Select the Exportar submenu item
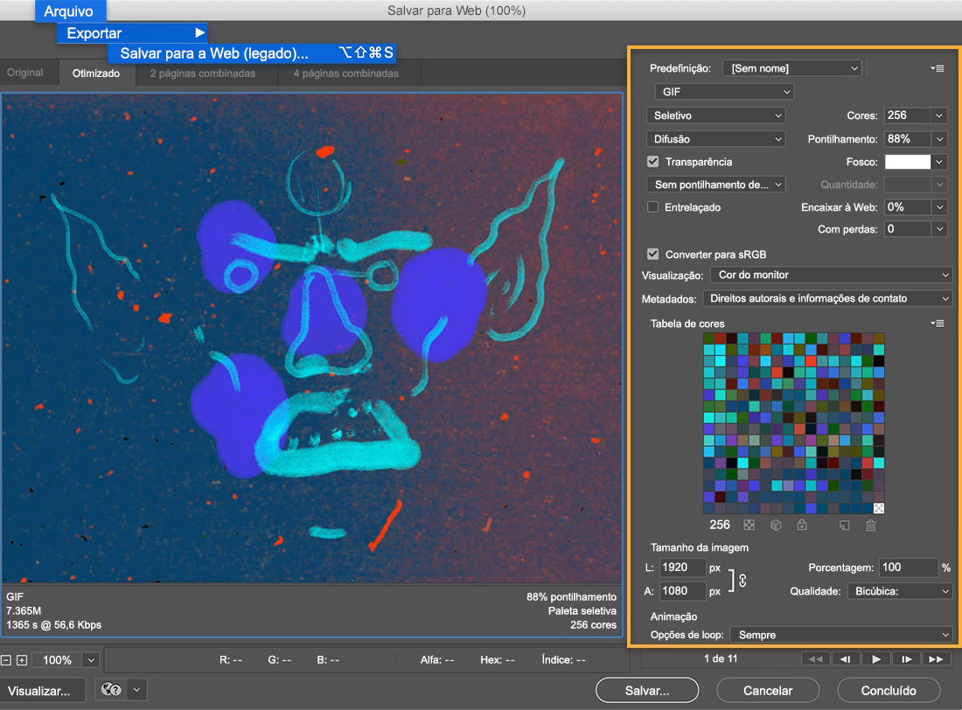Image resolution: width=962 pixels, height=710 pixels. tap(132, 33)
